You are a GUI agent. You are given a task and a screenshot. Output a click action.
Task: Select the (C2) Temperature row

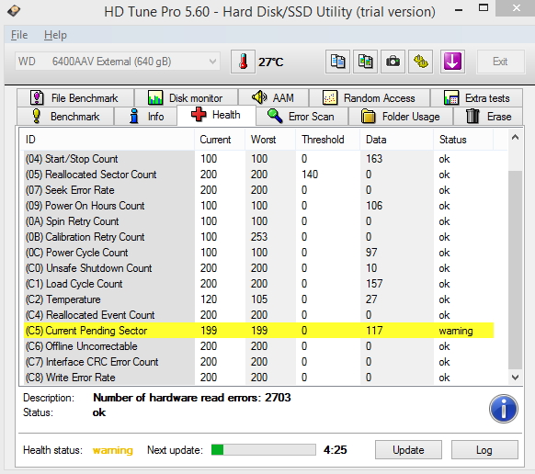click(x=258, y=299)
